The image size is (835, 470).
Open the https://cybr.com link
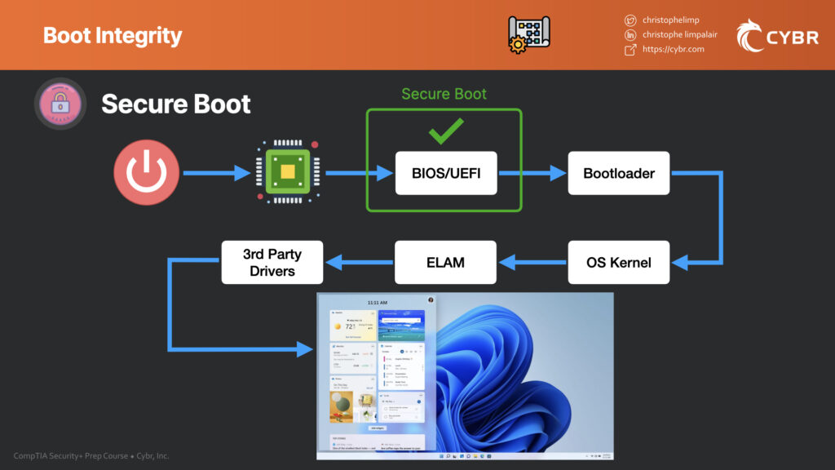(673, 49)
